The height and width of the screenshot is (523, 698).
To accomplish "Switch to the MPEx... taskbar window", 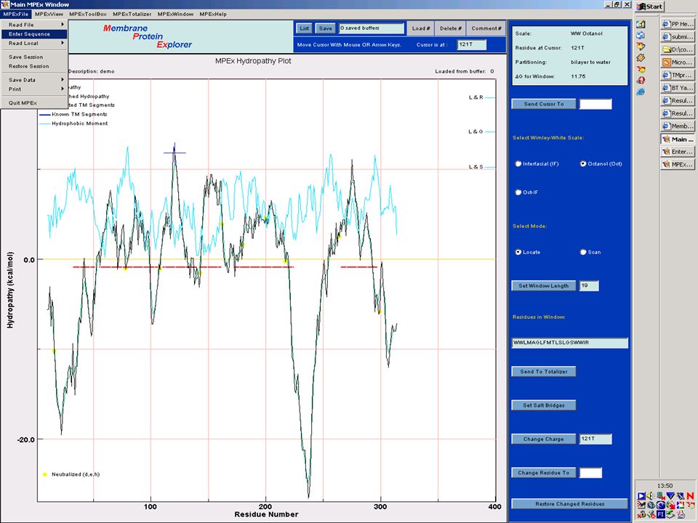I will point(677,165).
